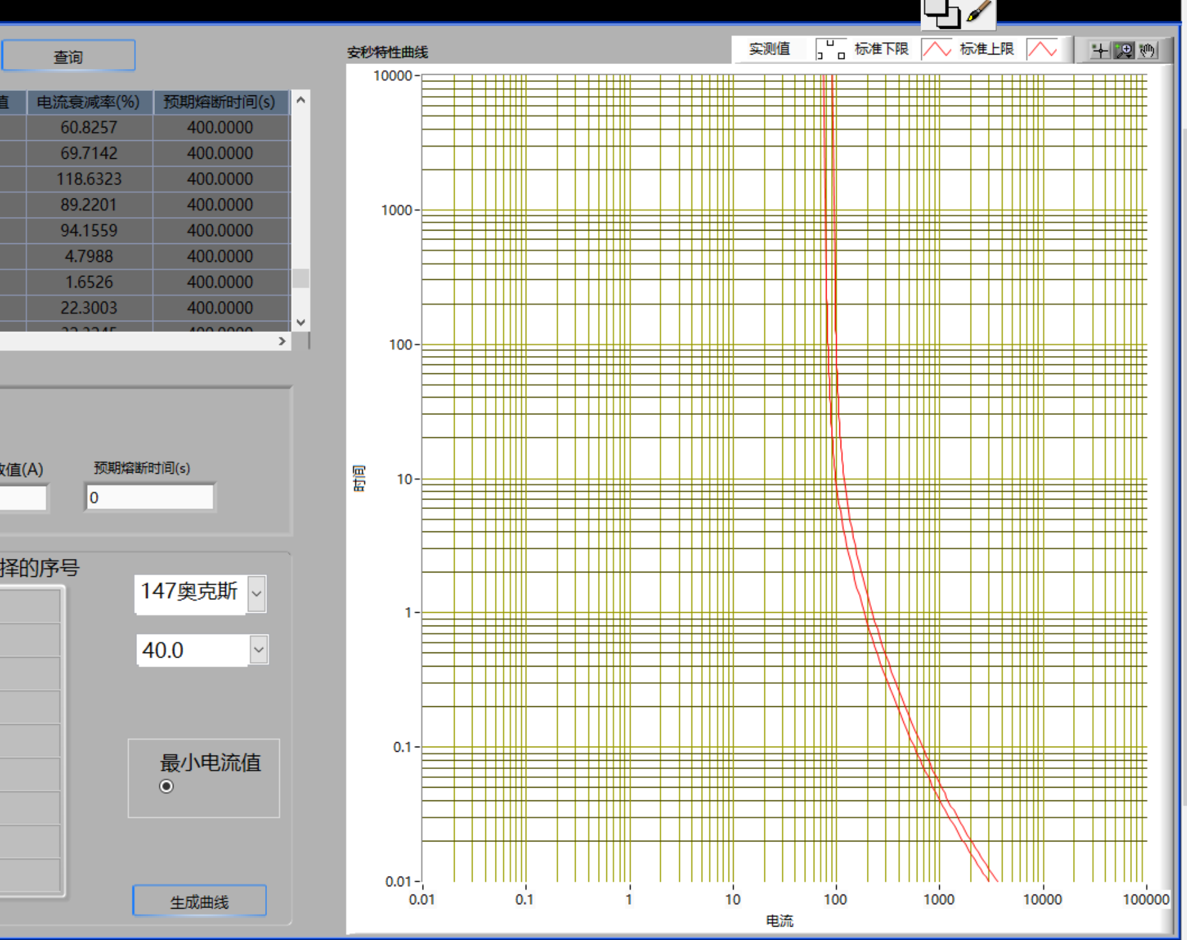This screenshot has width=1187, height=940.
Task: Activate the magnifier zoom tool on graph
Action: pos(1124,51)
